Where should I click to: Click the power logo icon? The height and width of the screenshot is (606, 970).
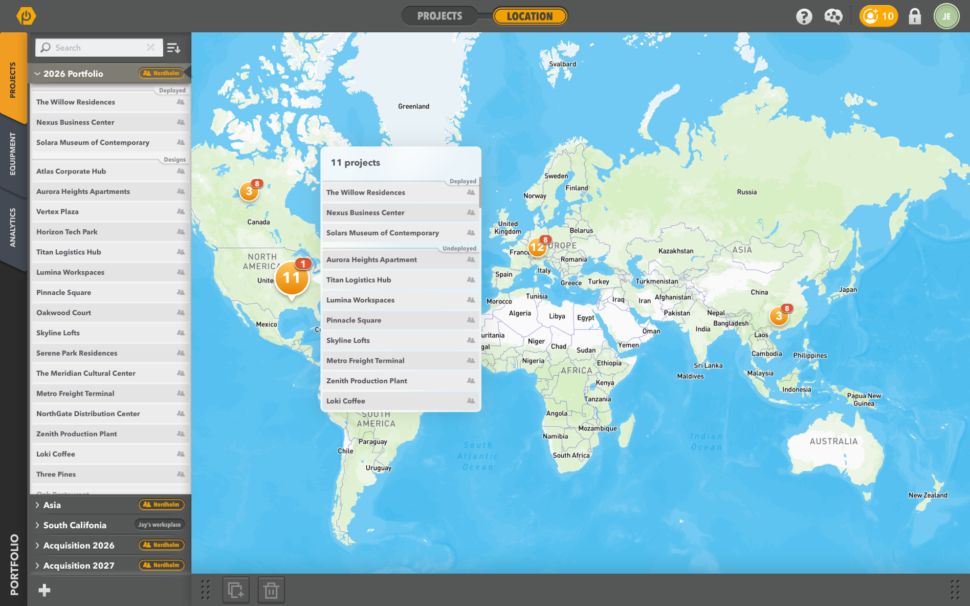click(x=26, y=16)
